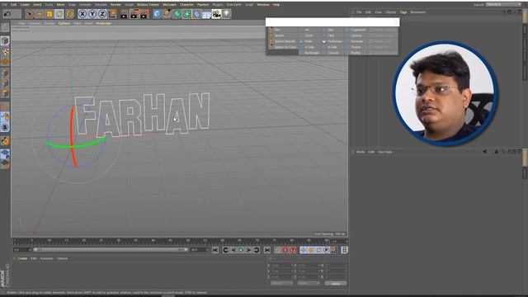Click the Light object icon

point(226,14)
